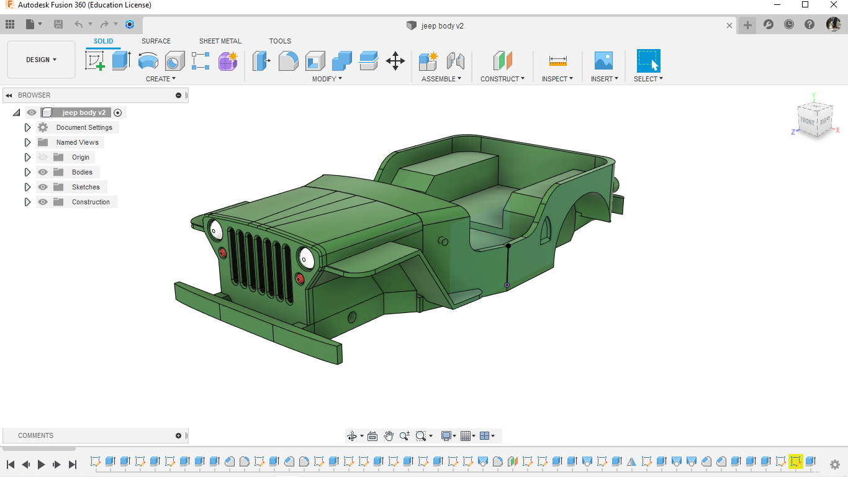Screen dimensions: 848x477
Task: Open timeline settings gear
Action: point(835,464)
